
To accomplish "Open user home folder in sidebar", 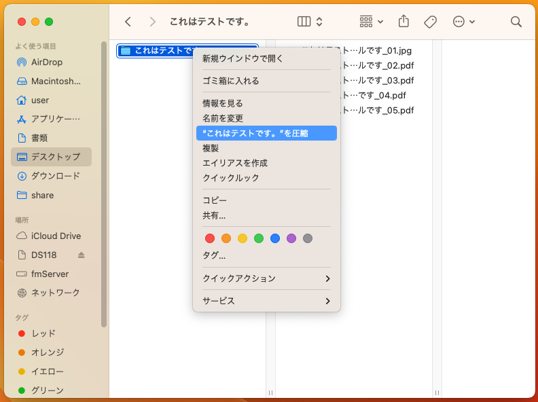I will 52,100.
